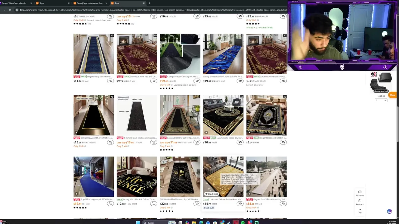Open Golden Diamond Velvet product title
The image size is (399, 224).
(x=183, y=138)
